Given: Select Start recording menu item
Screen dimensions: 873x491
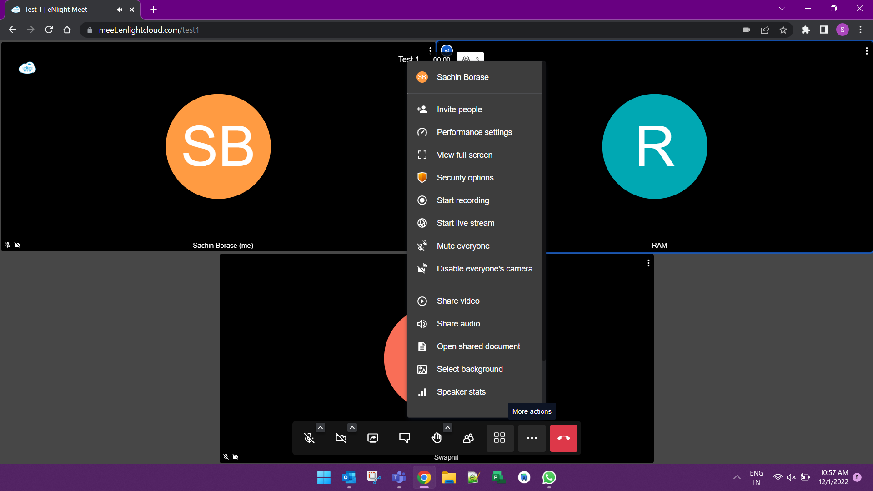Looking at the screenshot, I should [x=462, y=200].
